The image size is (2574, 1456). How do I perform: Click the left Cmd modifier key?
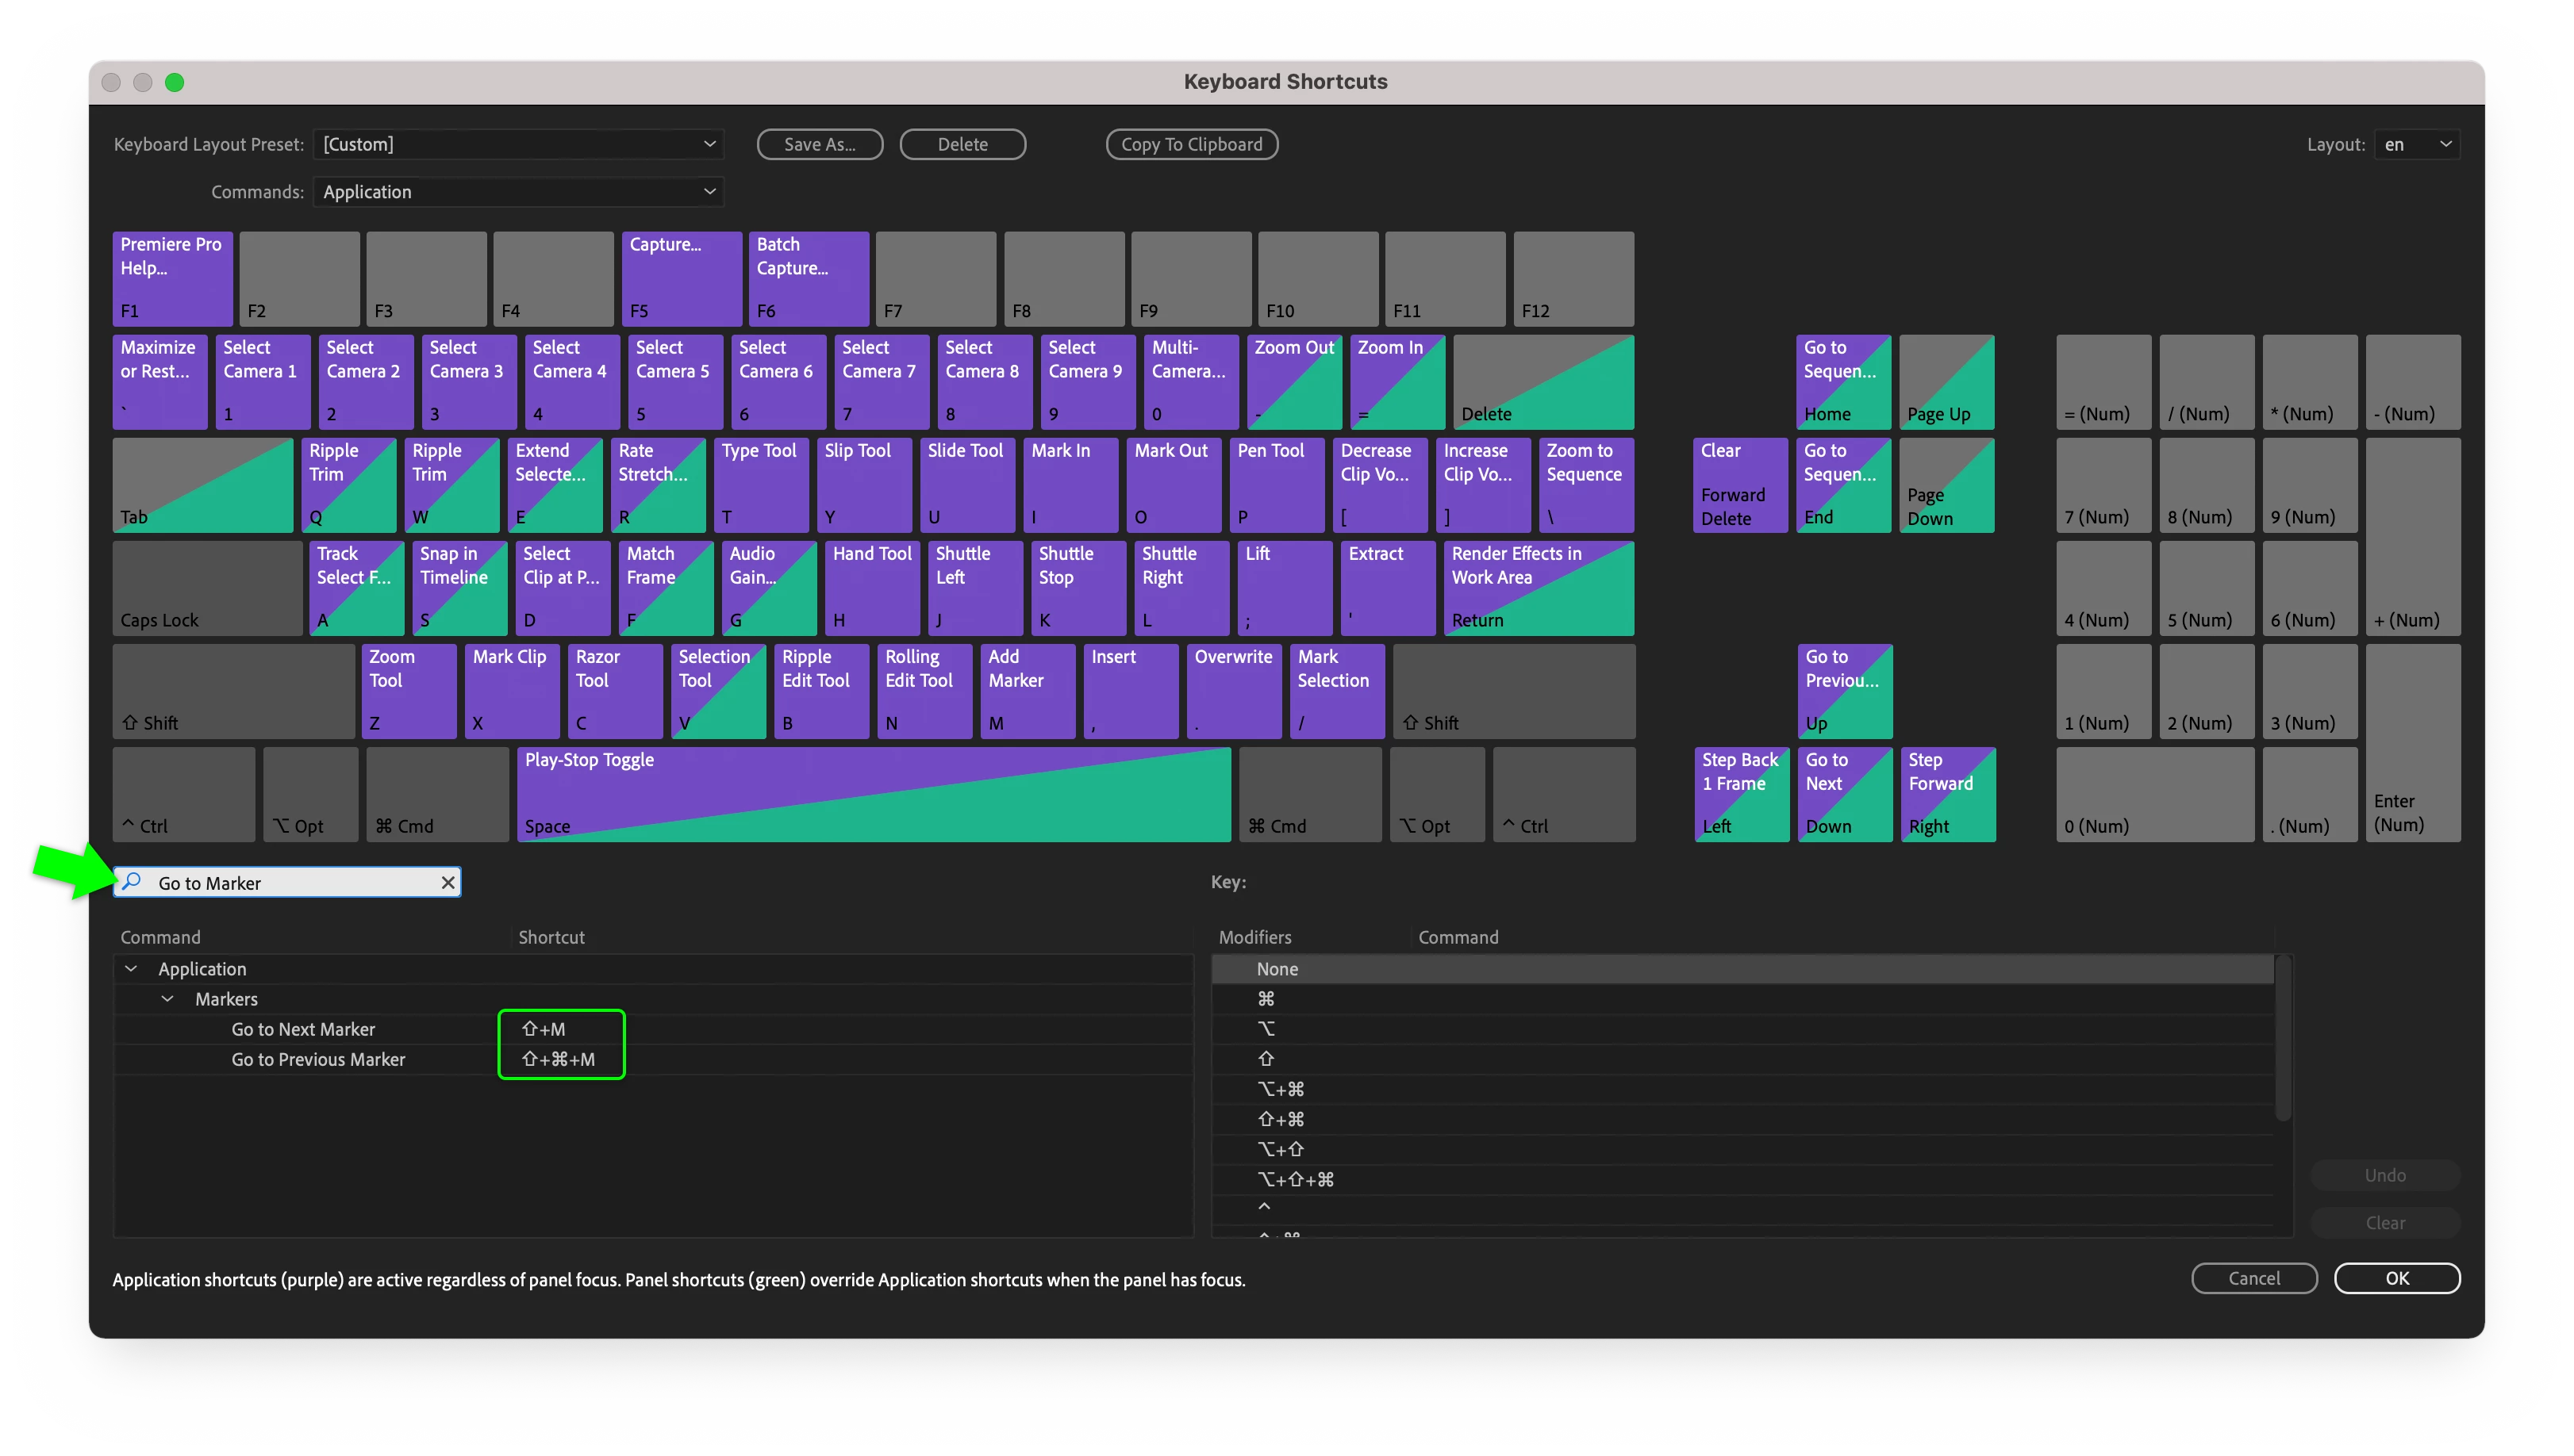click(436, 794)
